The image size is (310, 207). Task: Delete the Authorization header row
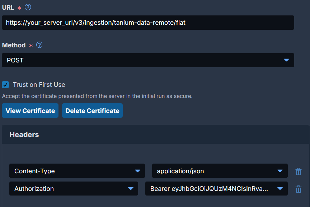pyautogui.click(x=298, y=189)
